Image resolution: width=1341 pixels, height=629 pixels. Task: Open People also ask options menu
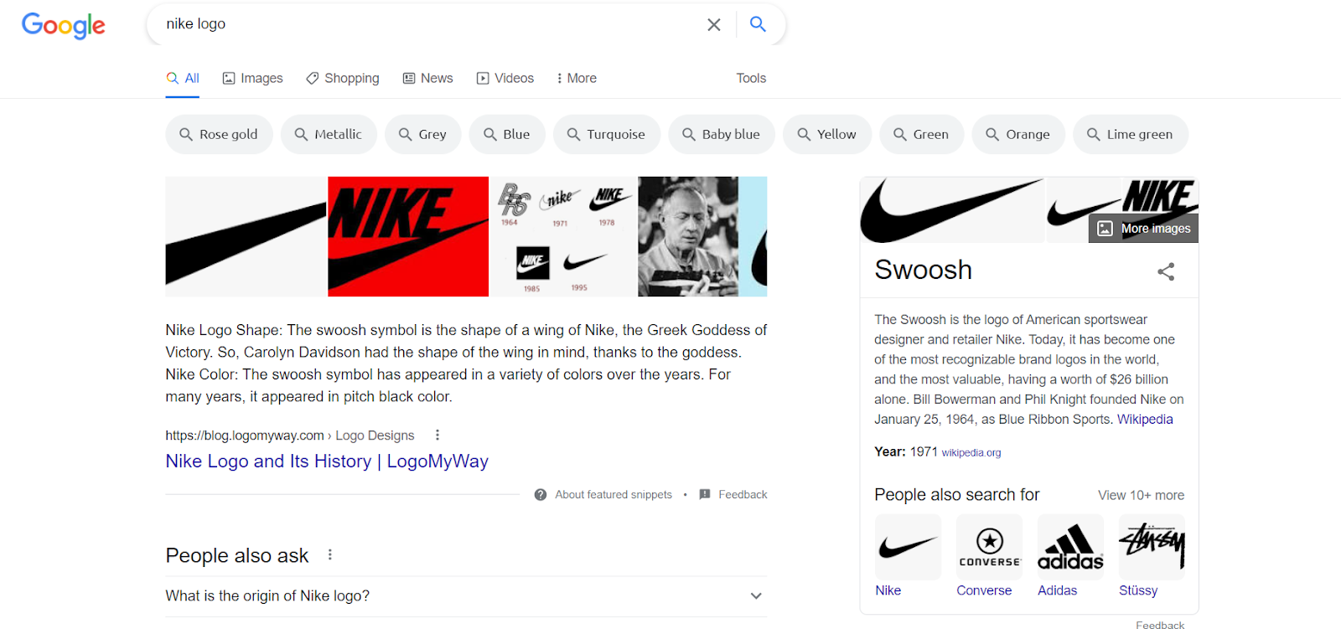tap(330, 554)
